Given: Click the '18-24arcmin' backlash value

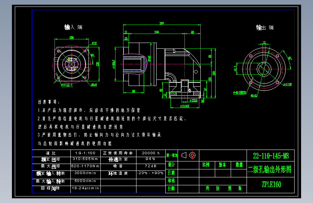Looking at the screenshot, I should (x=85, y=188).
